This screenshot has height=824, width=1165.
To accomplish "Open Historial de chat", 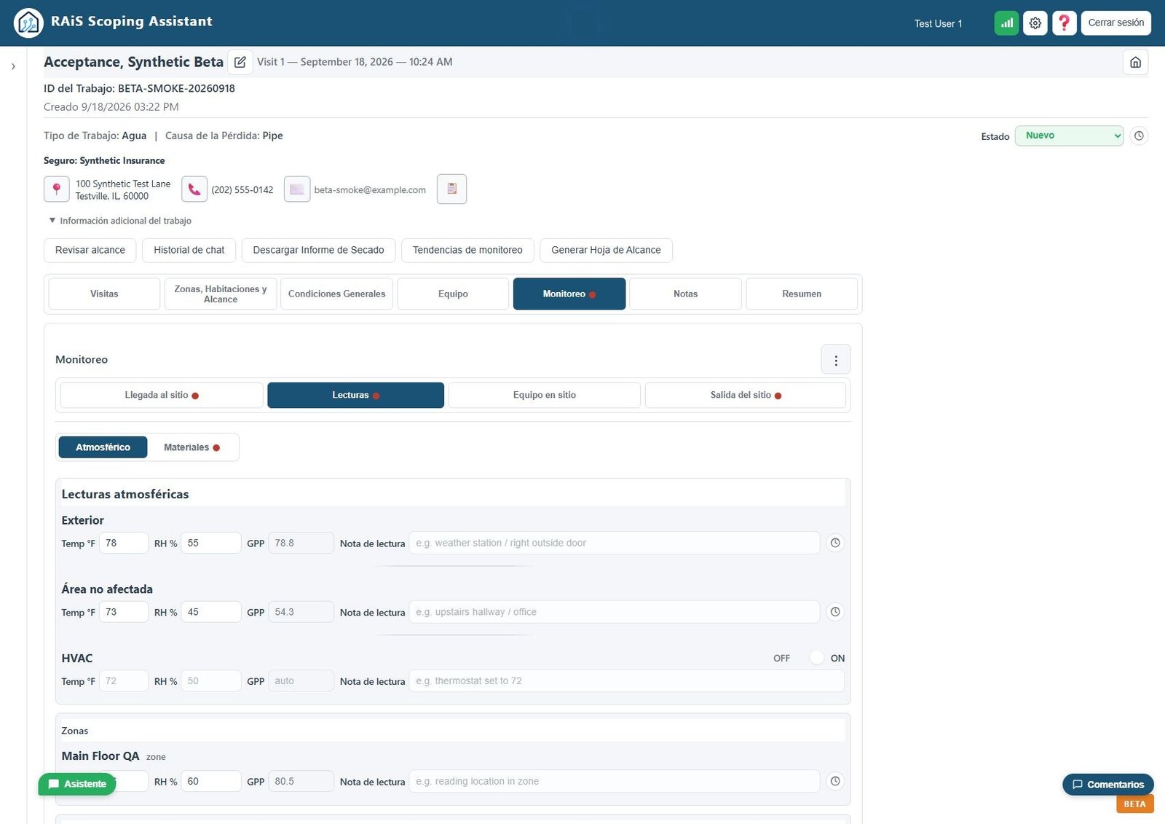I will tap(189, 250).
